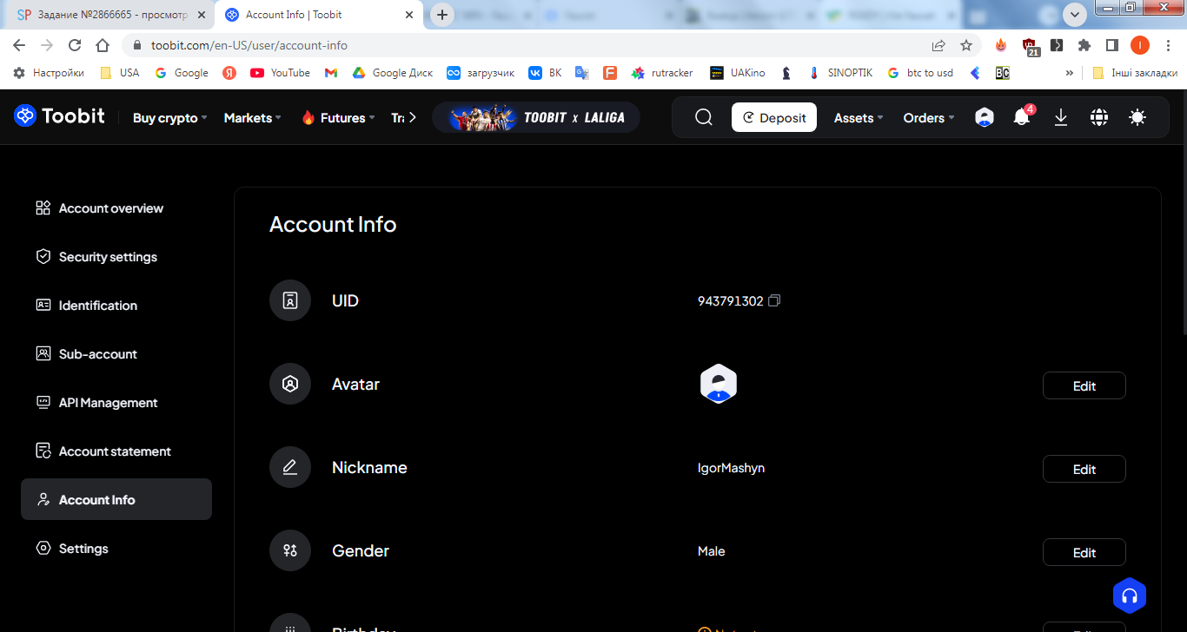Image resolution: width=1187 pixels, height=632 pixels.
Task: Click the Nickname pencil icon
Action: [290, 467]
